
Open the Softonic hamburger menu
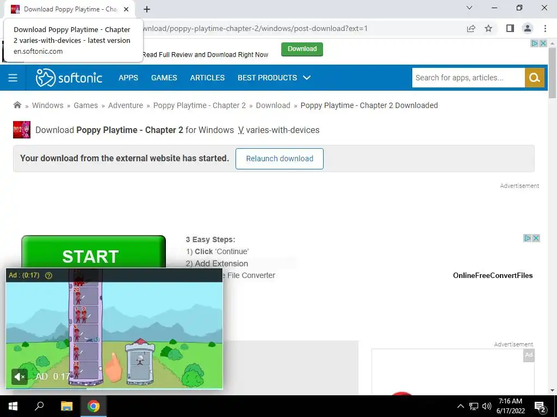pos(13,78)
